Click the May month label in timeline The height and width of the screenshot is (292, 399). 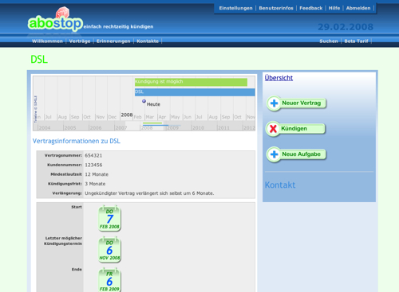click(x=175, y=117)
